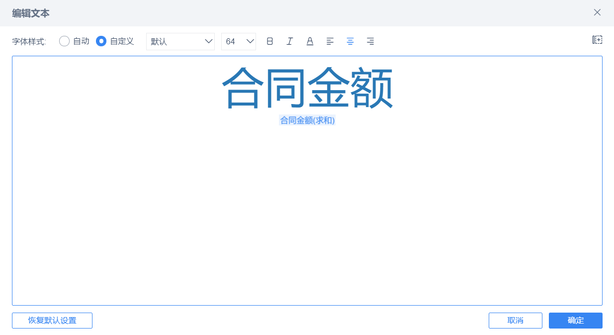Click inside the text editing area
This screenshot has height=335, width=614.
[x=307, y=209]
